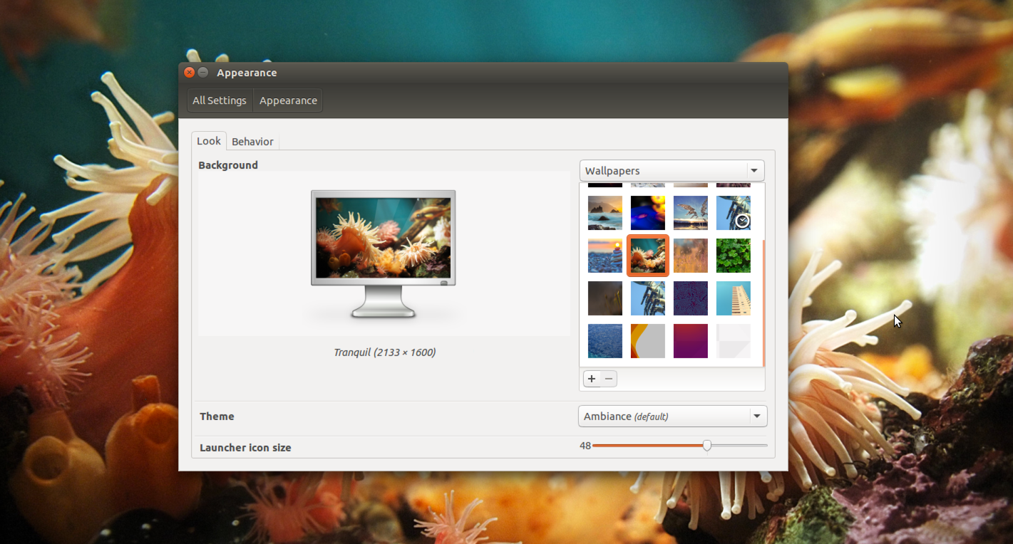Open the Wallpapers source dropdown
This screenshot has width=1013, height=544.
point(672,171)
